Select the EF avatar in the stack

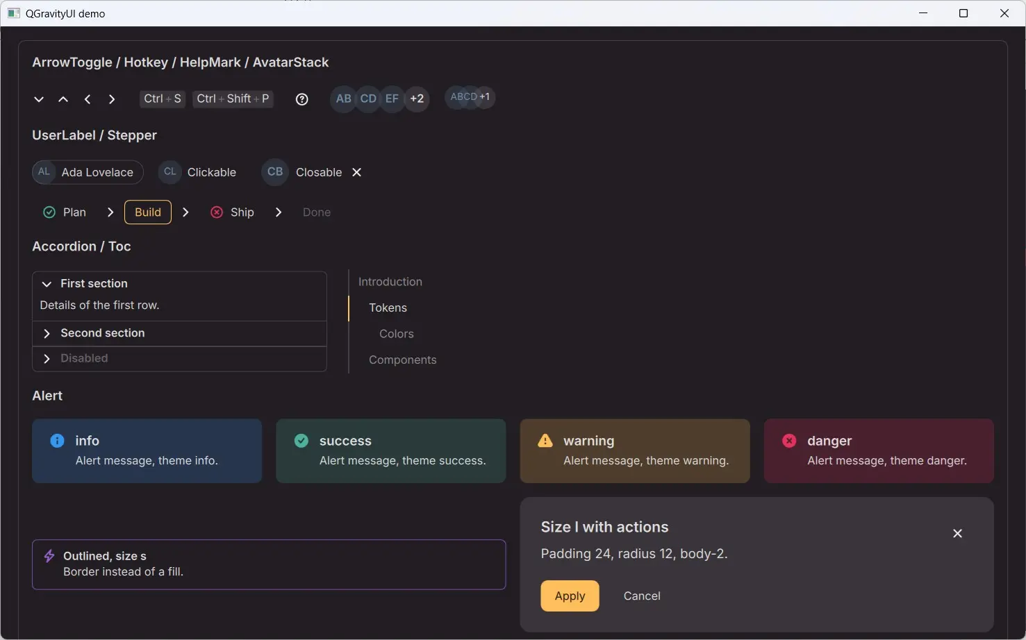pos(392,99)
